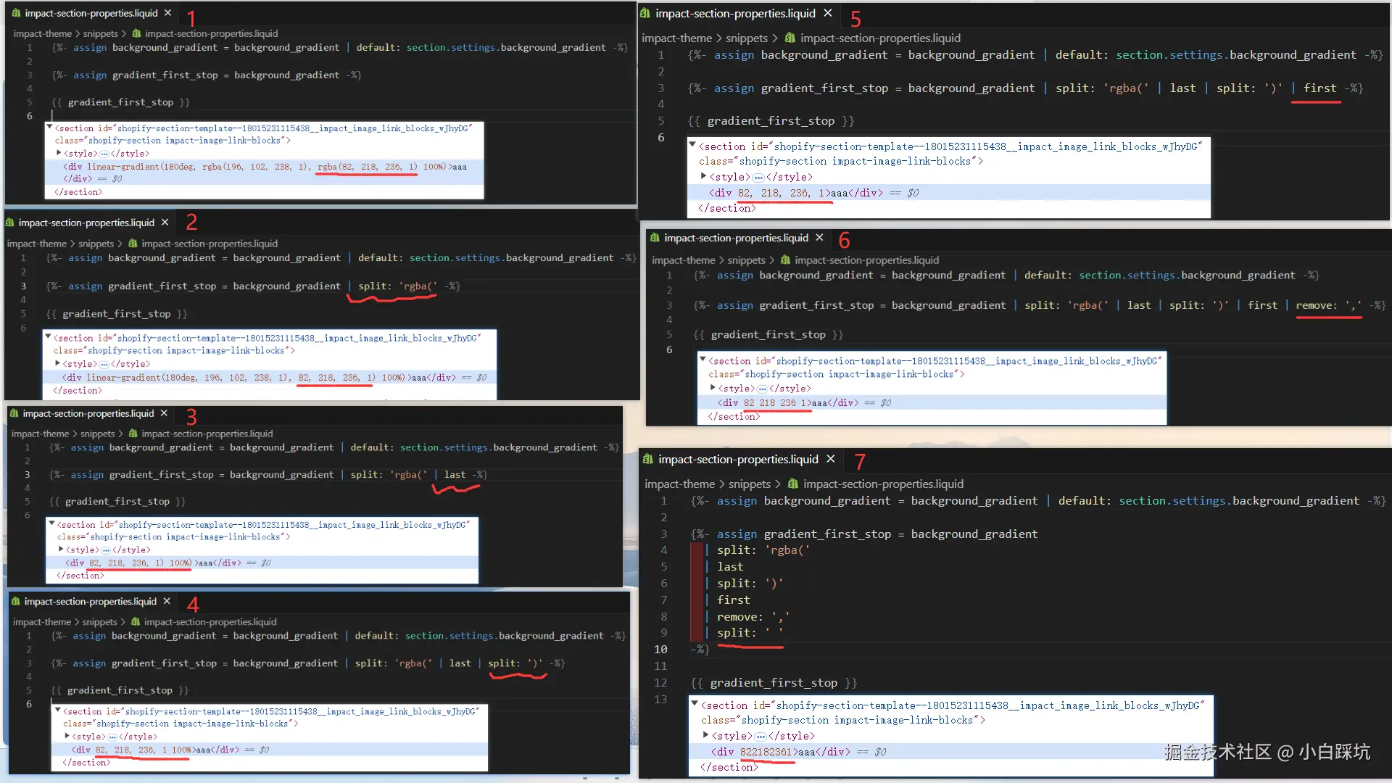Close the editor tab in screenshot 6
The width and height of the screenshot is (1392, 783).
[819, 238]
